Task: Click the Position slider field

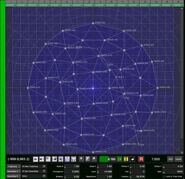Action: point(137,176)
